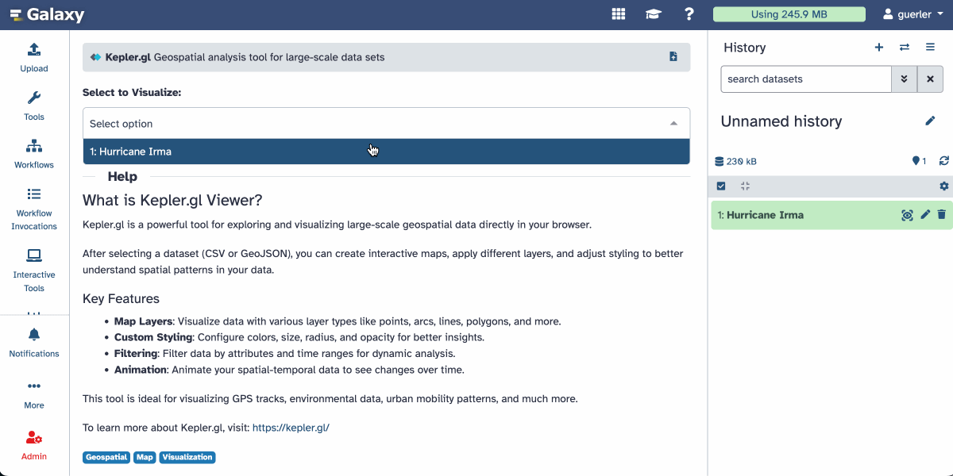953x476 pixels.
Task: Delete the Hurricane Irma dataset
Action: (941, 215)
